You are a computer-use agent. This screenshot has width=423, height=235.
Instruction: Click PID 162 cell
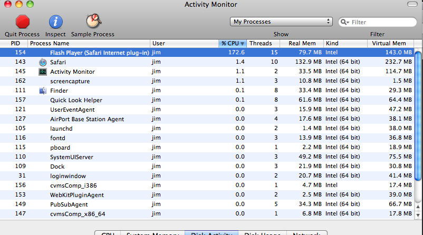pos(20,81)
